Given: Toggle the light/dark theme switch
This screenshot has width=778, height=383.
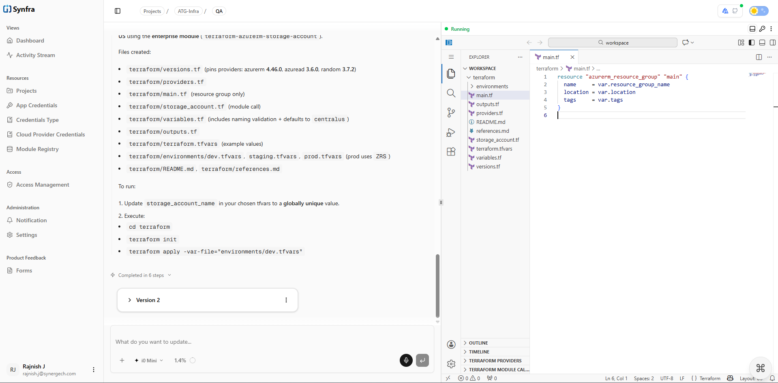Looking at the screenshot, I should 758,11.
